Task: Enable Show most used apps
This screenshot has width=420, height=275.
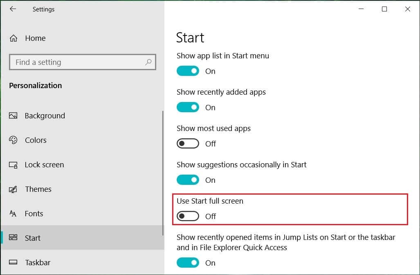Action: coord(188,143)
